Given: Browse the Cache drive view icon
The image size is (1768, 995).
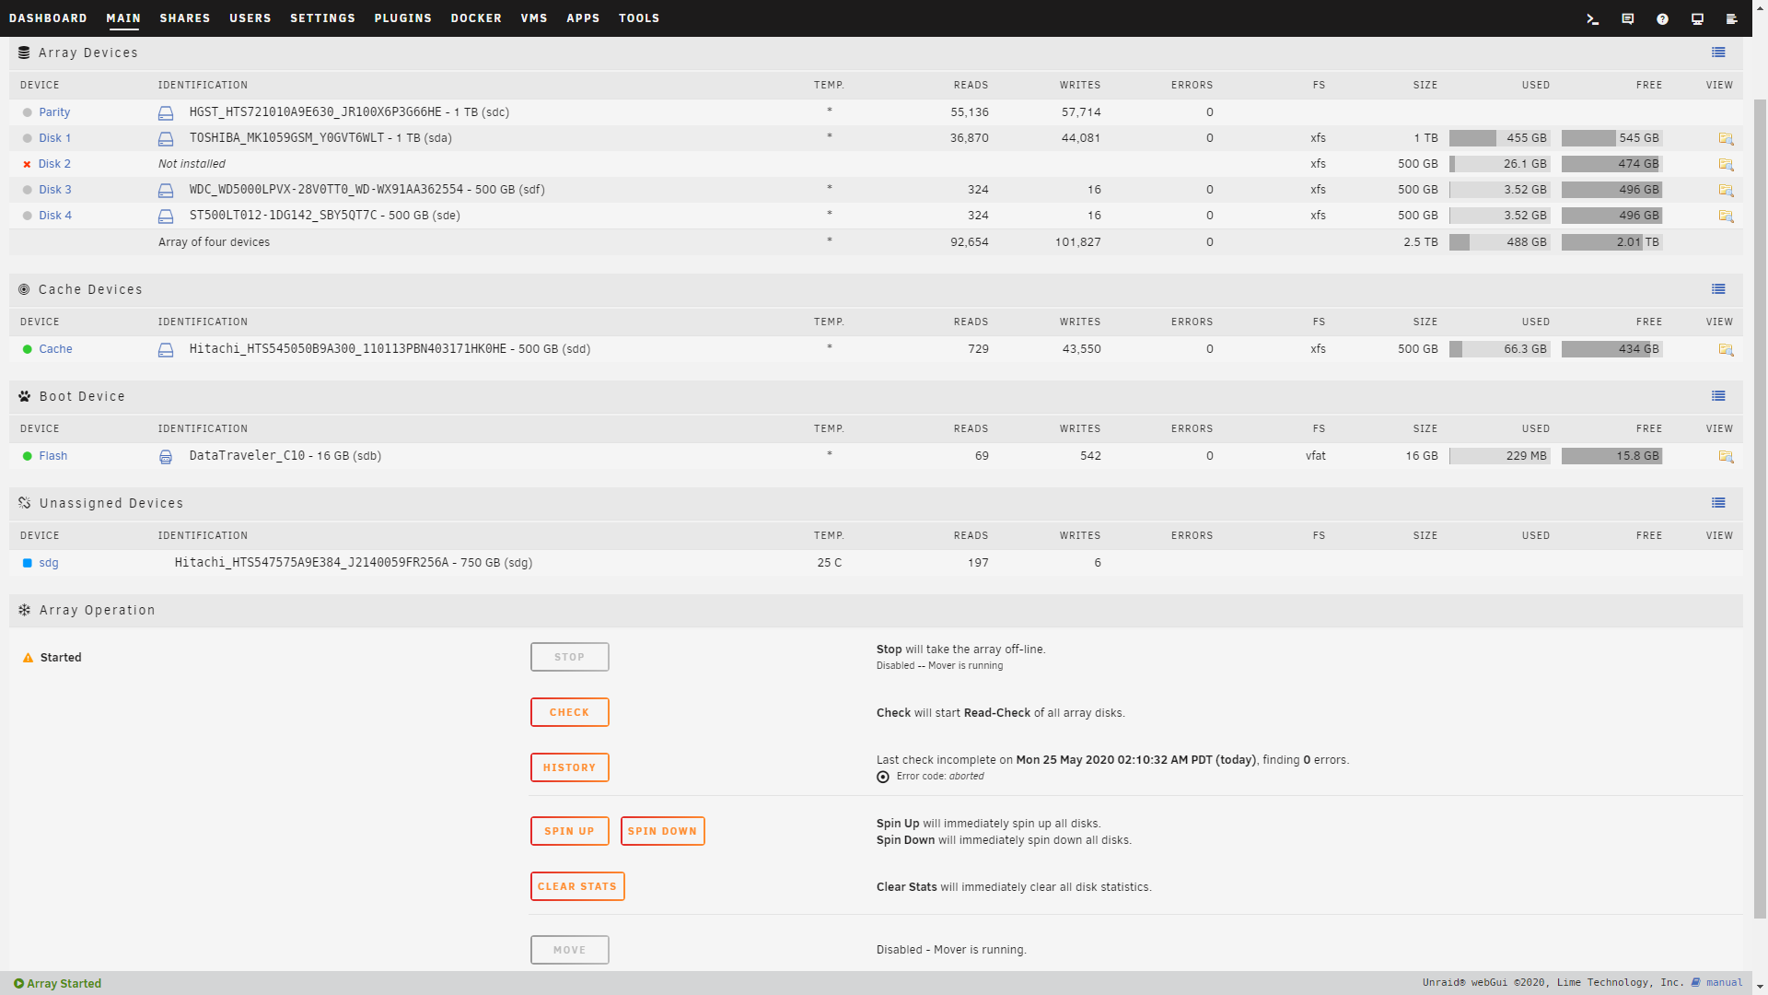Looking at the screenshot, I should [x=1726, y=349].
